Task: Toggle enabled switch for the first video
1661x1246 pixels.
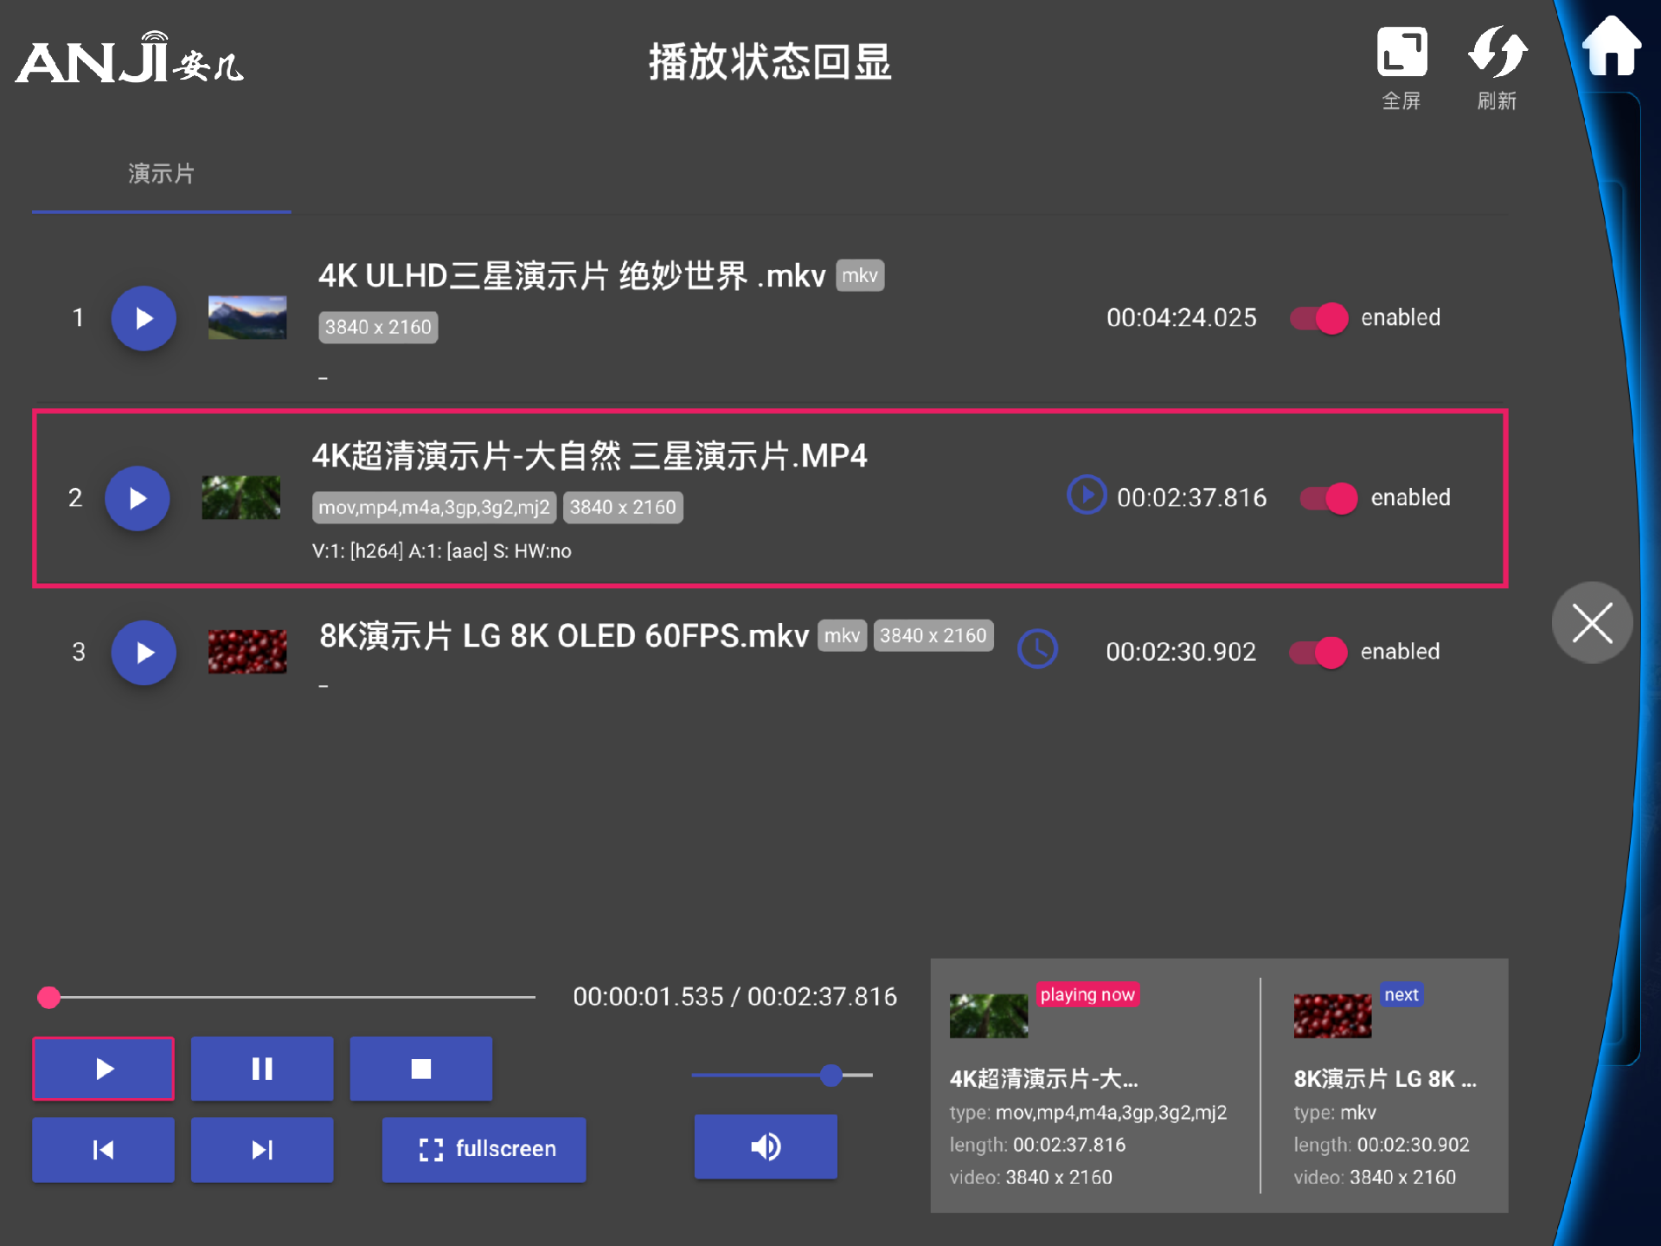Action: [x=1318, y=318]
